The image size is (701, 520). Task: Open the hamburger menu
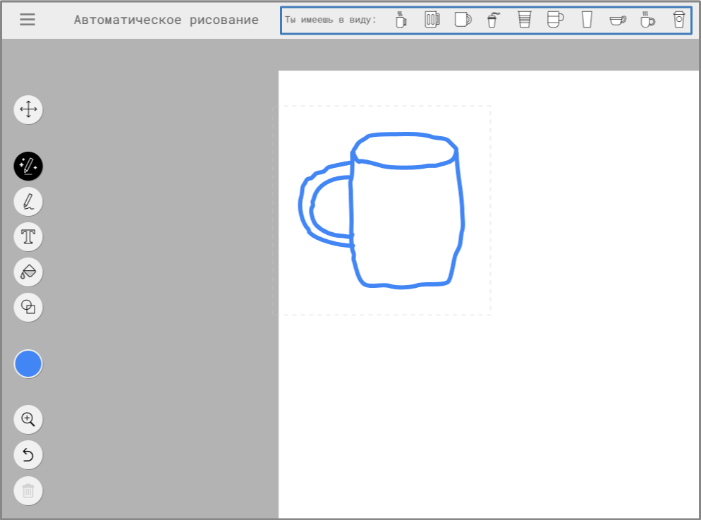click(28, 20)
